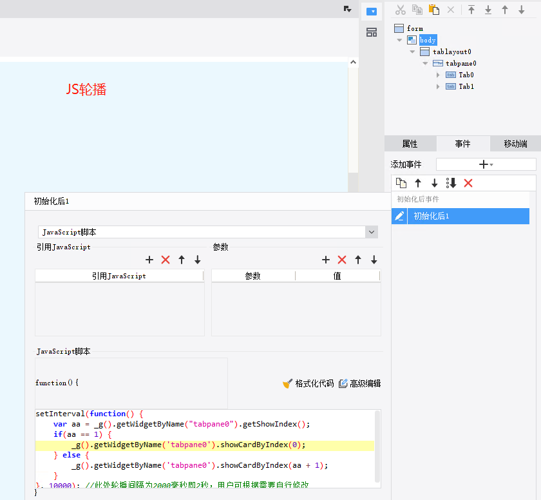Click the move-to-top arrow icon
The height and width of the screenshot is (500, 541).
[x=471, y=10]
